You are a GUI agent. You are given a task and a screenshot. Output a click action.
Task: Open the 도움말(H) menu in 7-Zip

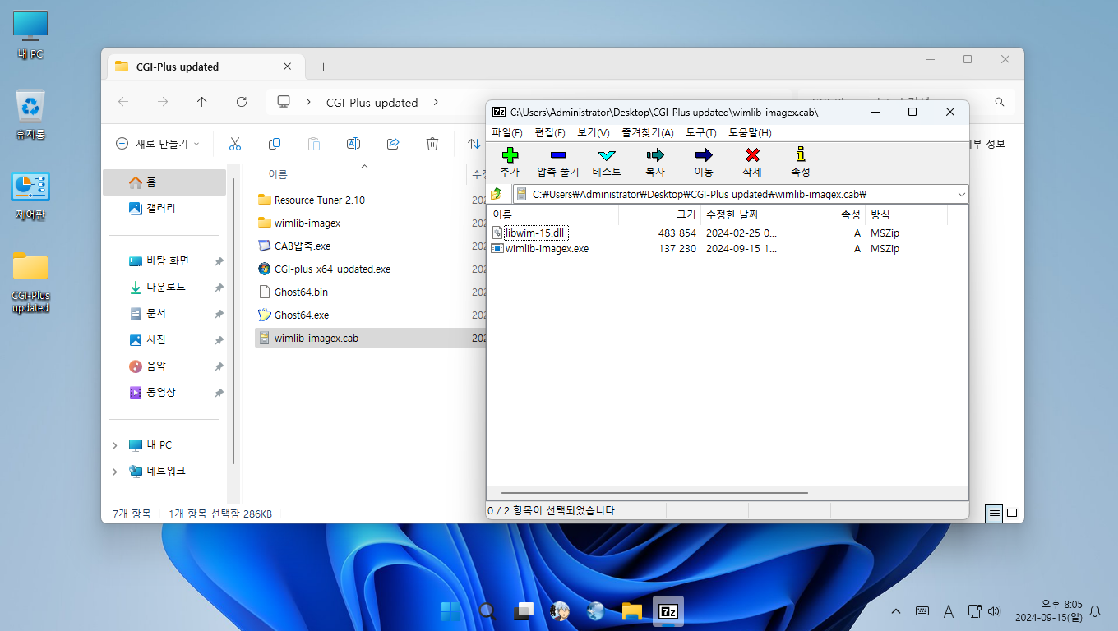pos(750,132)
